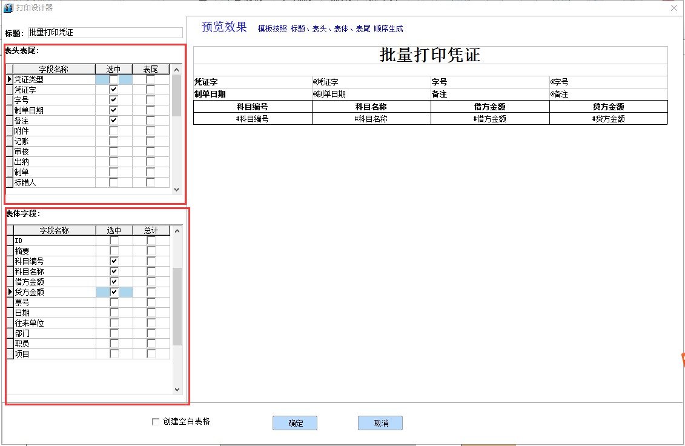
Task: Click the 标题 text input field
Action: click(x=105, y=33)
